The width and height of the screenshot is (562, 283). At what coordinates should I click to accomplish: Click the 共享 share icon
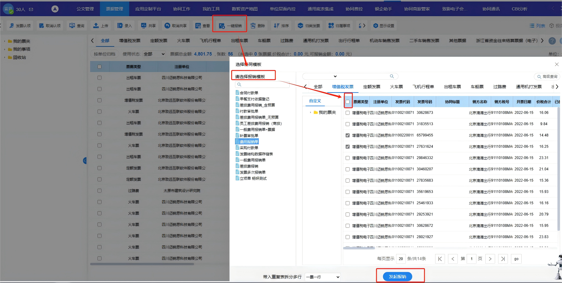[144, 26]
